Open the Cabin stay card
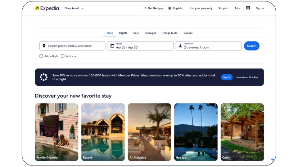The image size is (298, 167). [242, 132]
